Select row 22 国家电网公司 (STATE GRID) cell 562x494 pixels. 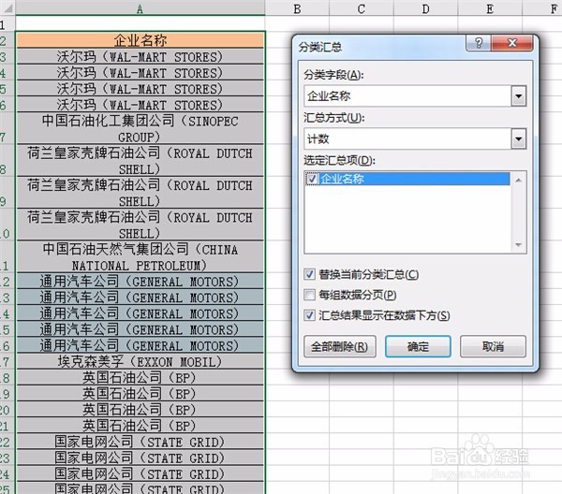140,442
